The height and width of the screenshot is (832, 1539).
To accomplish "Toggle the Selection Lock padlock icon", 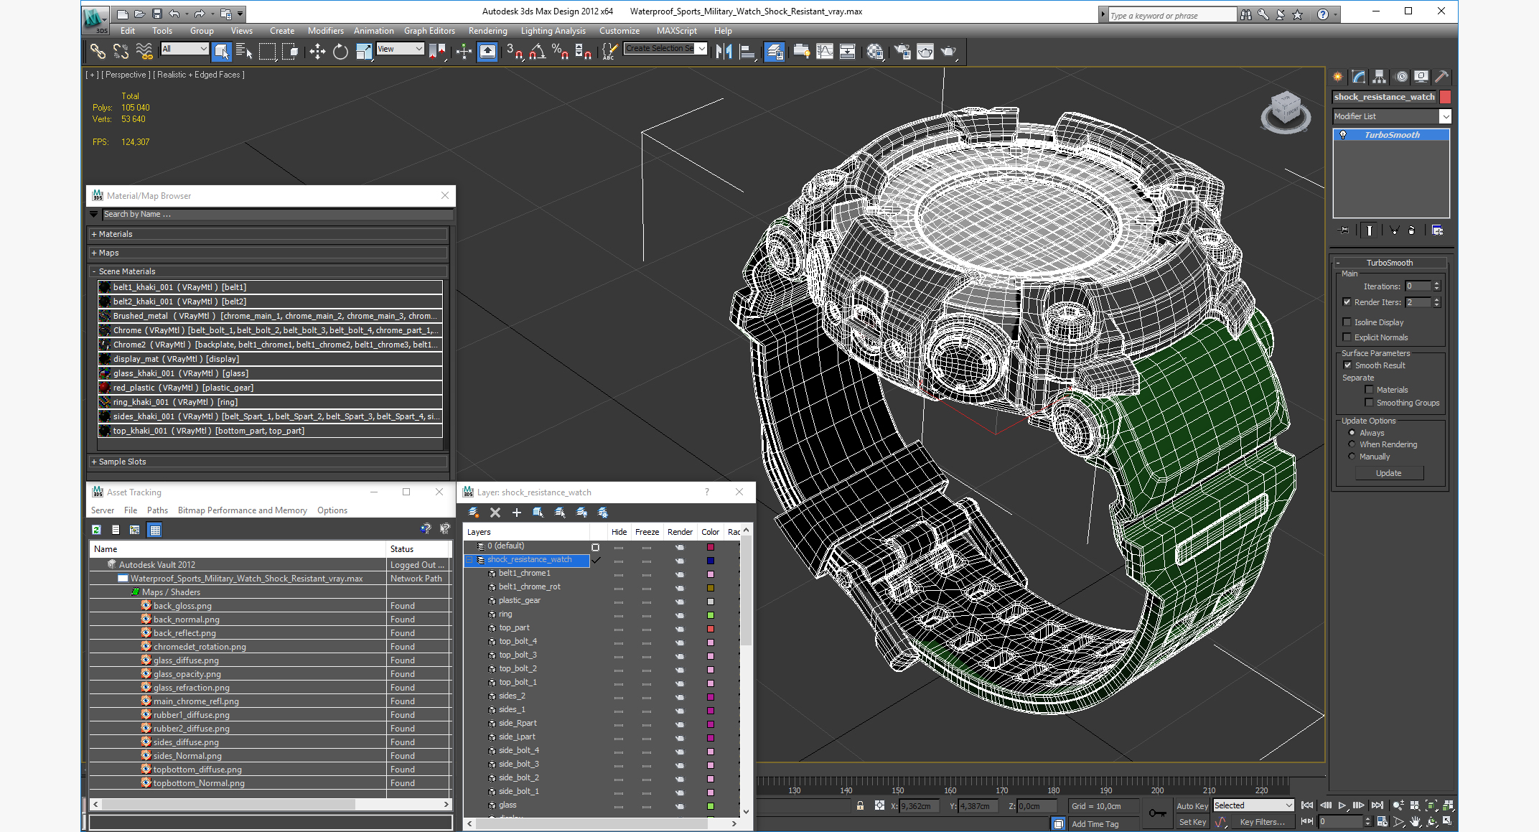I will [860, 805].
